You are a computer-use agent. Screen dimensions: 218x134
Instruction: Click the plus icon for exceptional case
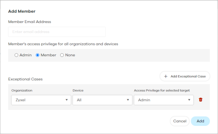tap(166, 76)
